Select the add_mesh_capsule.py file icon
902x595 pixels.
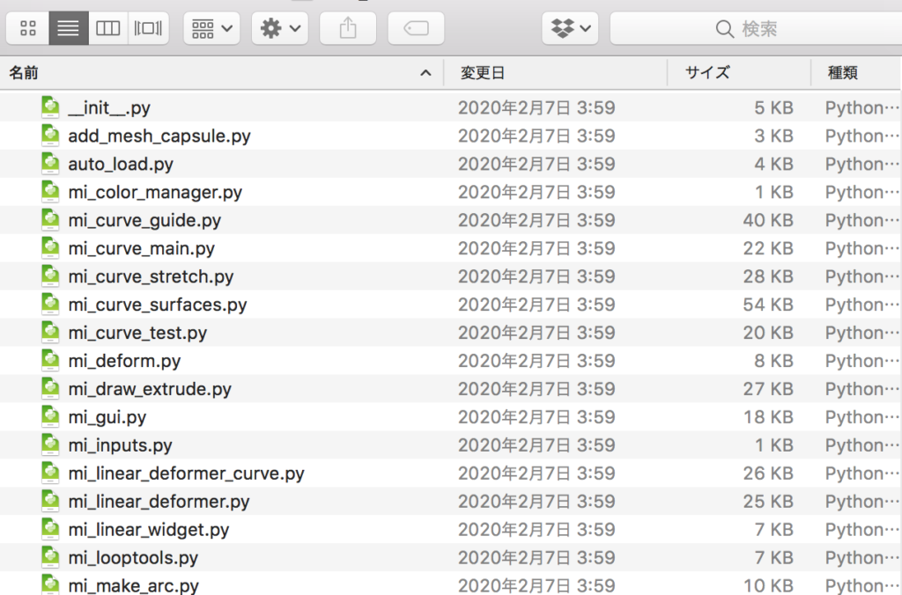pyautogui.click(x=51, y=136)
